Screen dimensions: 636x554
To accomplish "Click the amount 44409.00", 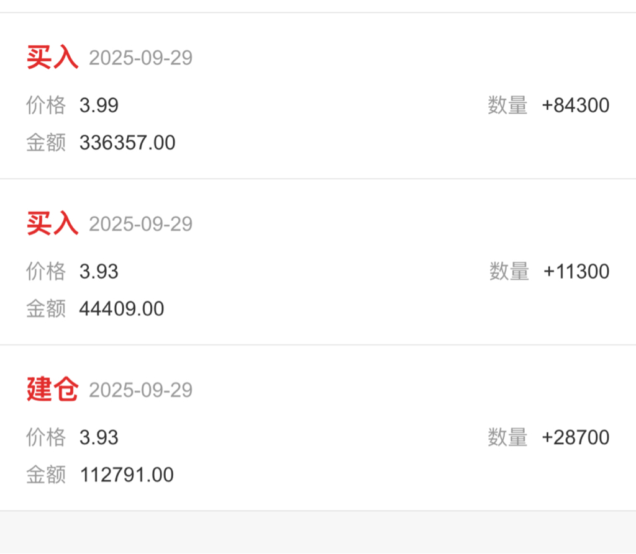I will tap(122, 308).
